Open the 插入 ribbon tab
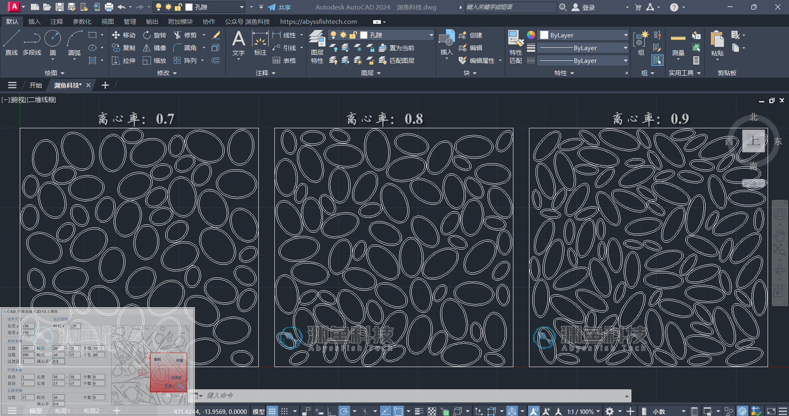Viewport: 789px width, 416px height. pos(34,22)
